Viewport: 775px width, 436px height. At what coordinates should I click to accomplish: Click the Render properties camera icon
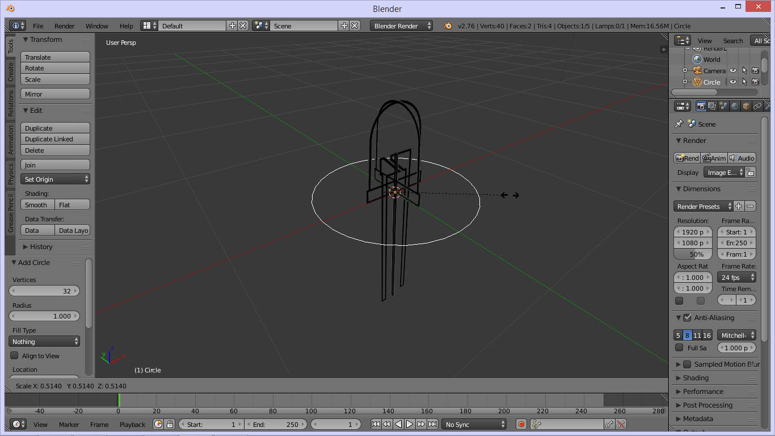701,106
